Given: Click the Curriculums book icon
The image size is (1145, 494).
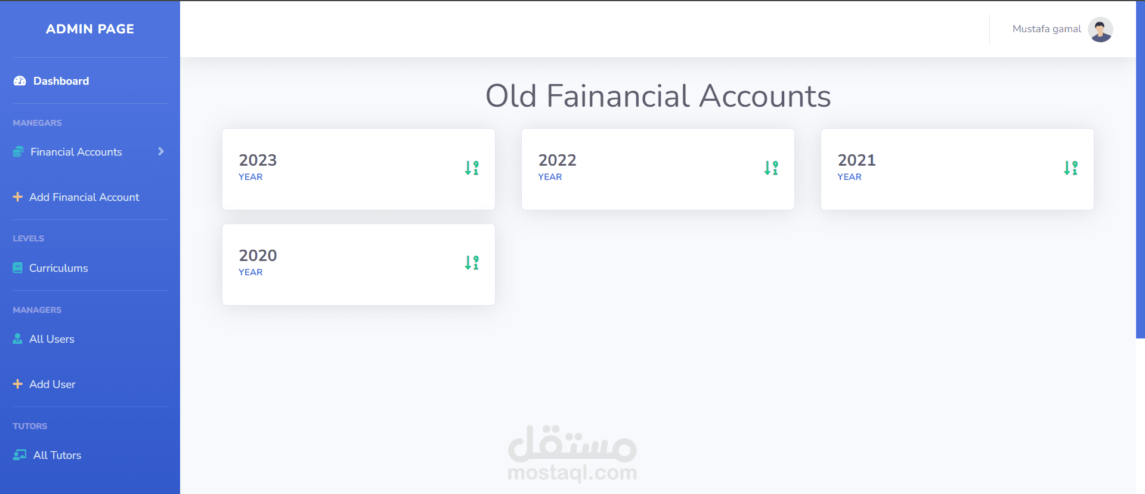Looking at the screenshot, I should [x=18, y=268].
